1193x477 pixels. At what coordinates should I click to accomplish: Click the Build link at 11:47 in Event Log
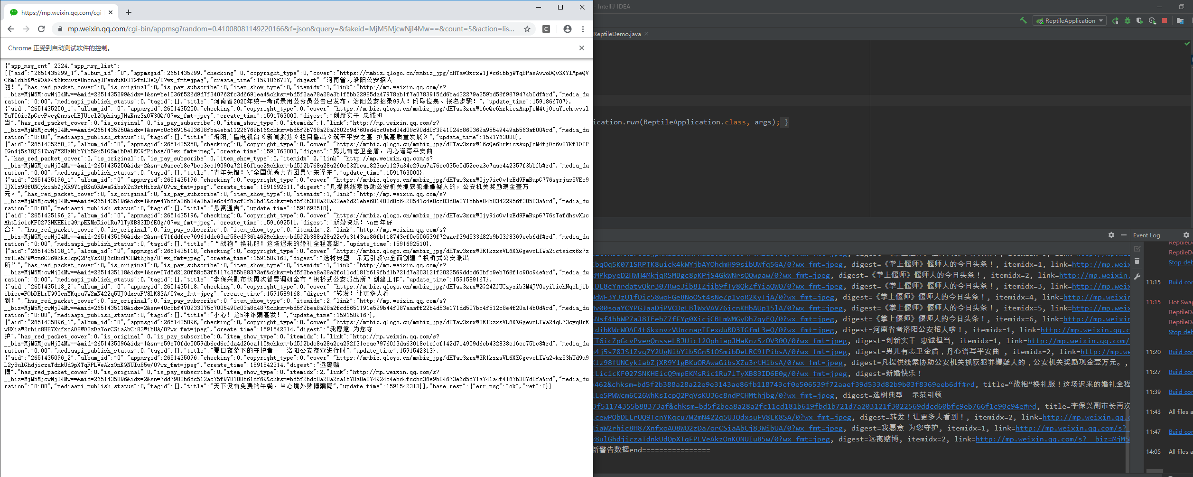(1181, 432)
